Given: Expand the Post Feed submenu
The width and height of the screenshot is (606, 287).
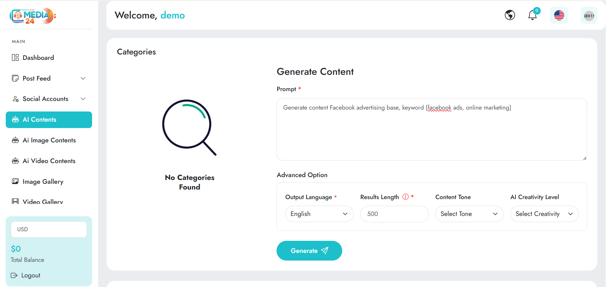Looking at the screenshot, I should point(83,78).
